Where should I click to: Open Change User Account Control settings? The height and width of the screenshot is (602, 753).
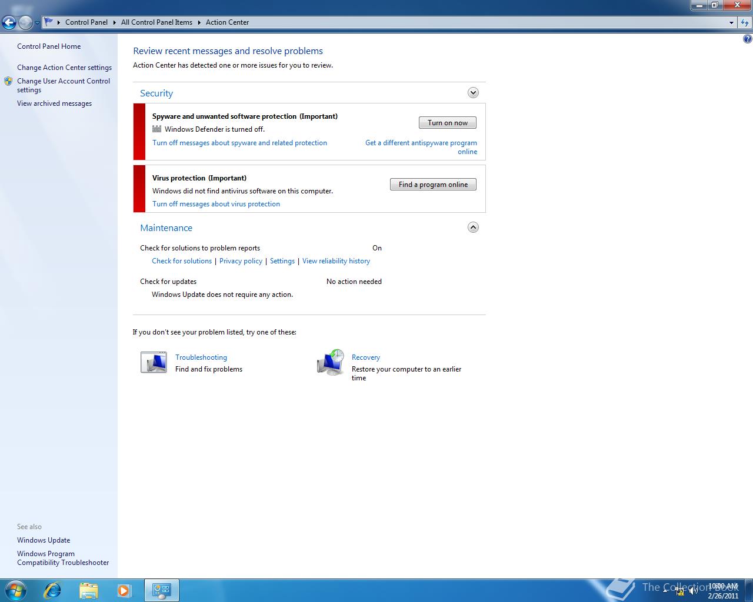(64, 86)
